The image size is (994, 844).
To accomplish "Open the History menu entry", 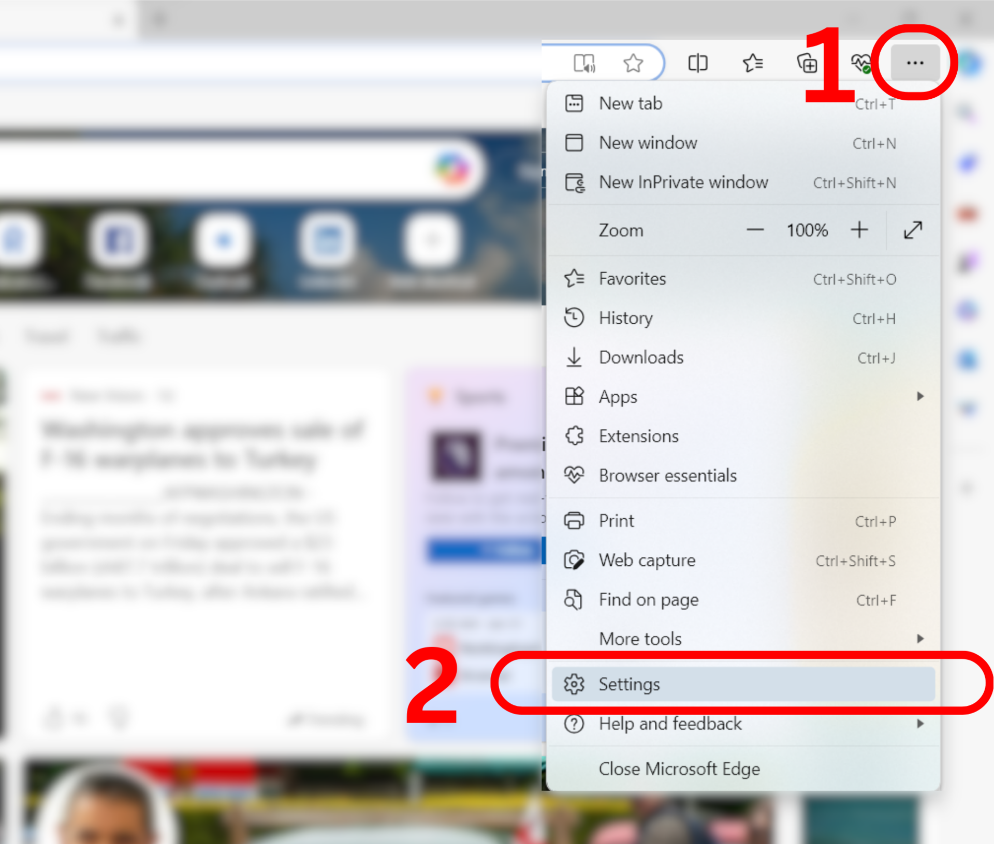I will (625, 318).
